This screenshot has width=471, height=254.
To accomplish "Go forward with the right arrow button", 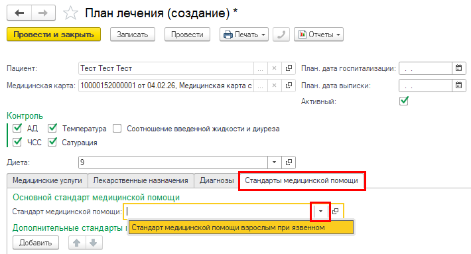I will [x=43, y=13].
